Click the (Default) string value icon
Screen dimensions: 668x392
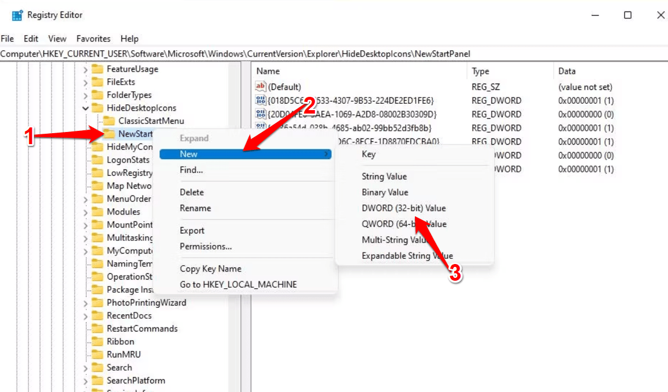(260, 86)
